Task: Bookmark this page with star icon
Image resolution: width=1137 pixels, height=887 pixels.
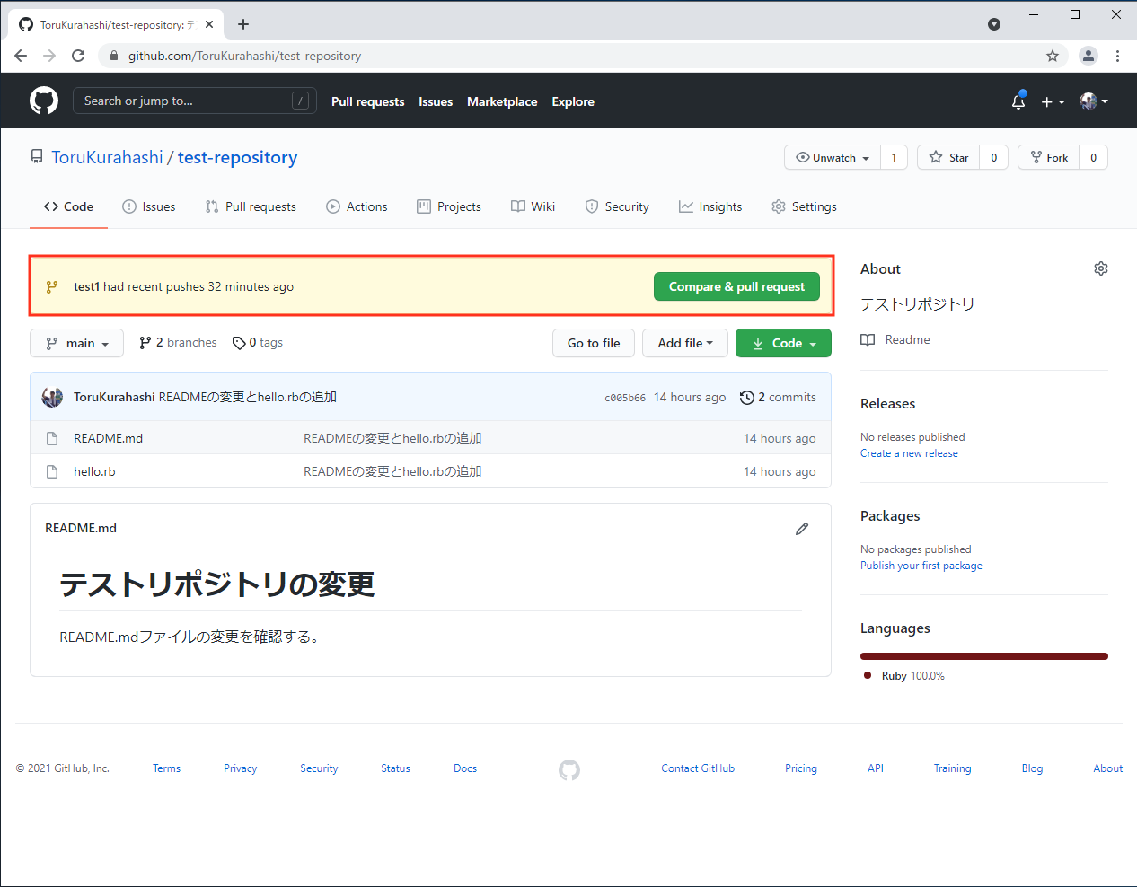Action: coord(1053,56)
